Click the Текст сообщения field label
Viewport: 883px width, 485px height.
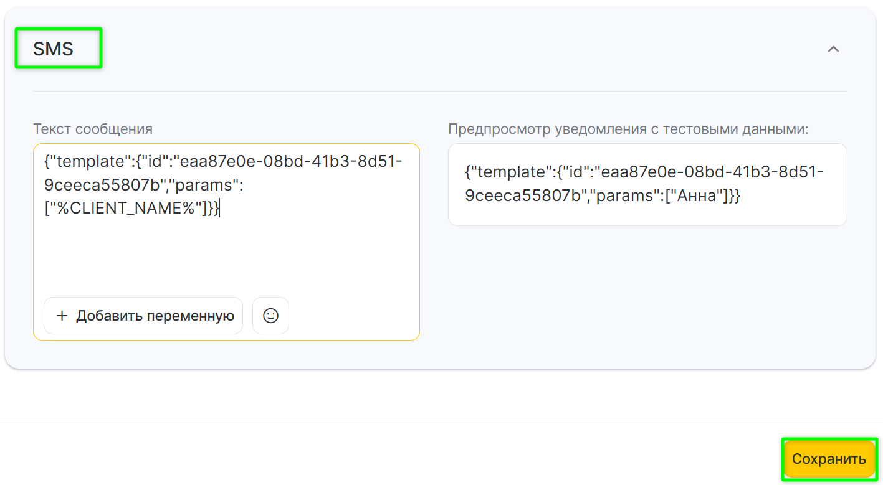93,129
